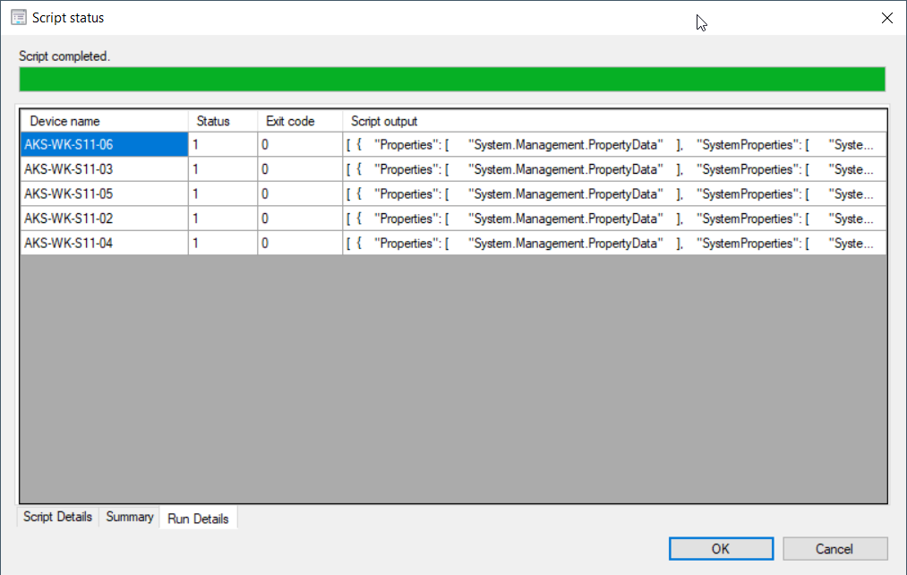The width and height of the screenshot is (907, 575).
Task: Click the Cancel button
Action: point(834,549)
